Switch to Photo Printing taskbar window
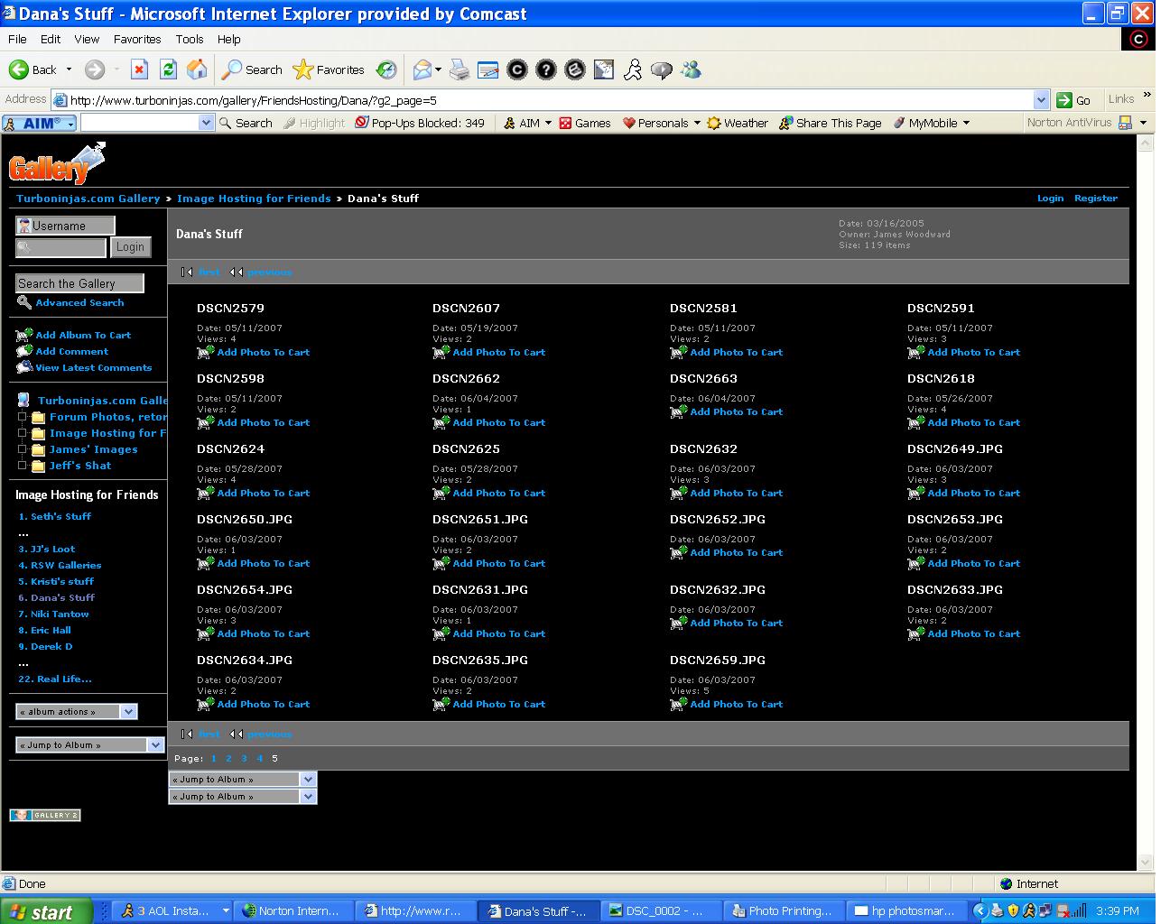Screen dimensions: 1170x924 pyautogui.click(x=784, y=910)
